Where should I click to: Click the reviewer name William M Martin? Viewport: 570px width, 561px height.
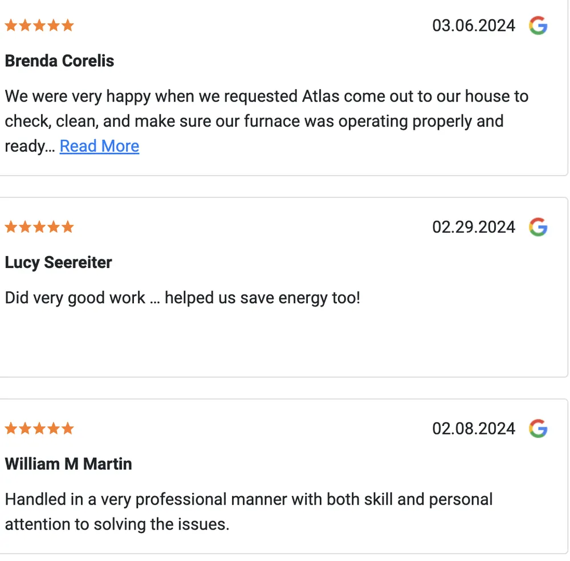[68, 464]
